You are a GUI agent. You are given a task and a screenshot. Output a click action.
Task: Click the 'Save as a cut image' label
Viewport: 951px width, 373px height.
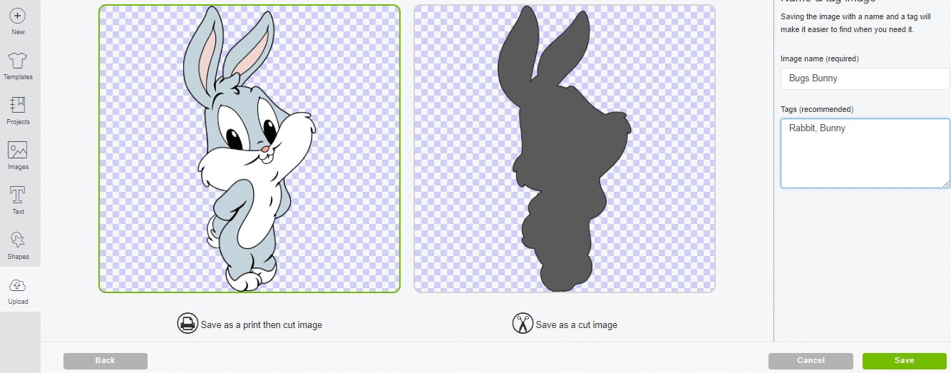click(577, 325)
